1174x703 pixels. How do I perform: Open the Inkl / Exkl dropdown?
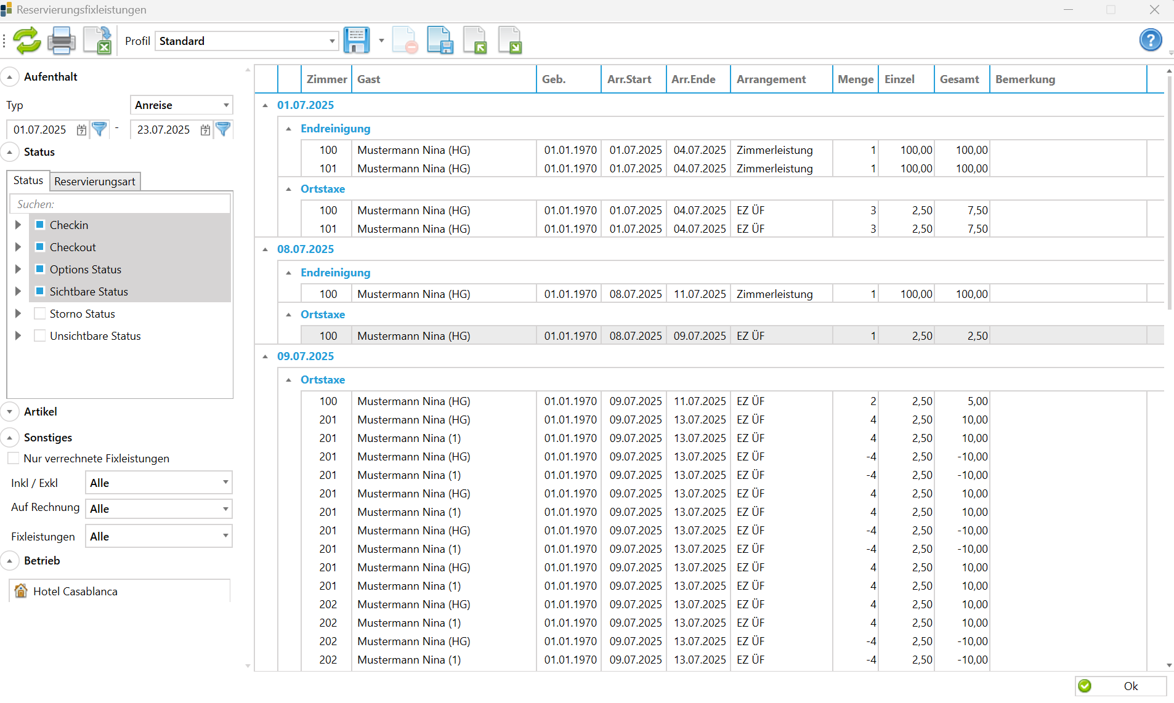(225, 483)
